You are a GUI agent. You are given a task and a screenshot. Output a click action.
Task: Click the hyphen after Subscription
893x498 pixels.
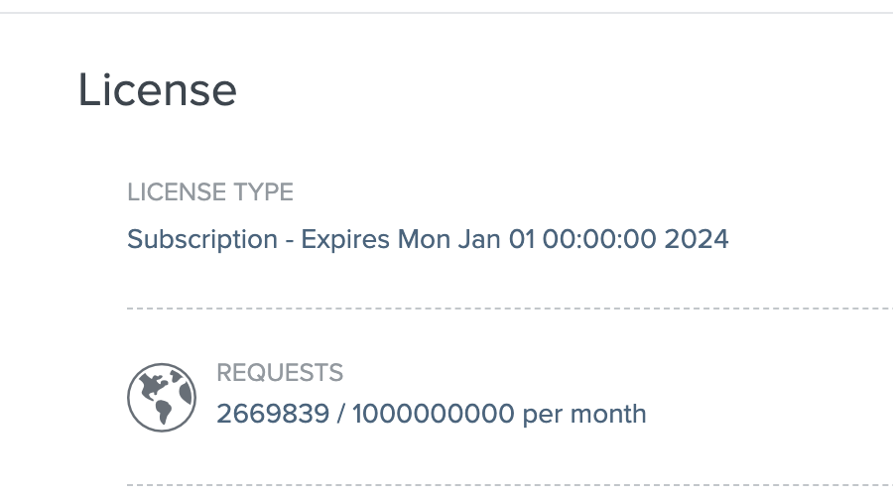pyautogui.click(x=289, y=239)
